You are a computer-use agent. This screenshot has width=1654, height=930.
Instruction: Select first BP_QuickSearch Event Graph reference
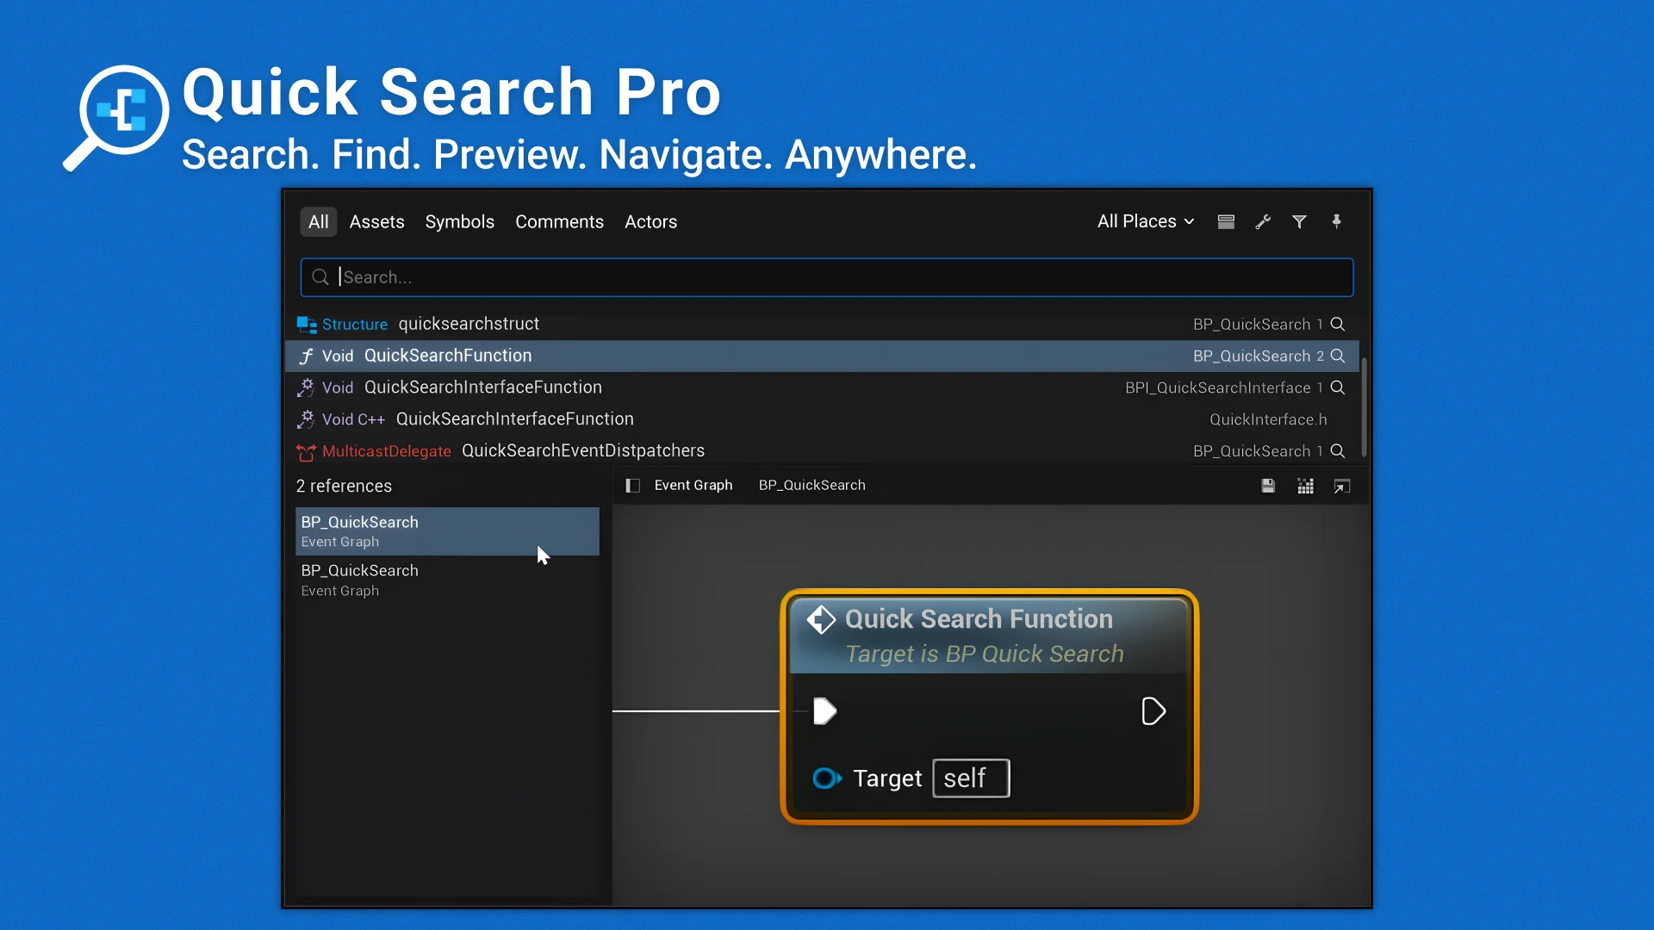point(447,531)
